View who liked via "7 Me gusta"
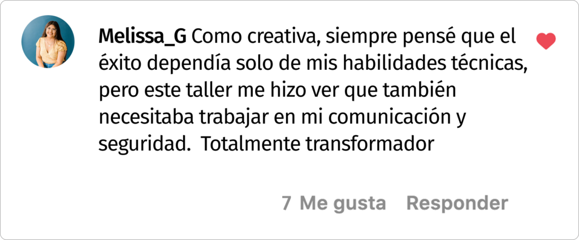This screenshot has width=579, height=240. click(x=334, y=203)
